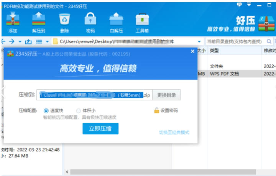Click the go-up-one-folder icon
This screenshot has height=176, width=276.
click(28, 41)
